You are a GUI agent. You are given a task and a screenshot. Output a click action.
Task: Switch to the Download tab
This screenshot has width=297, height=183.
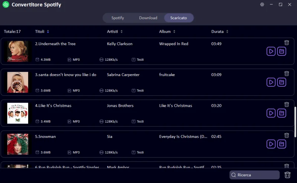tap(148, 18)
